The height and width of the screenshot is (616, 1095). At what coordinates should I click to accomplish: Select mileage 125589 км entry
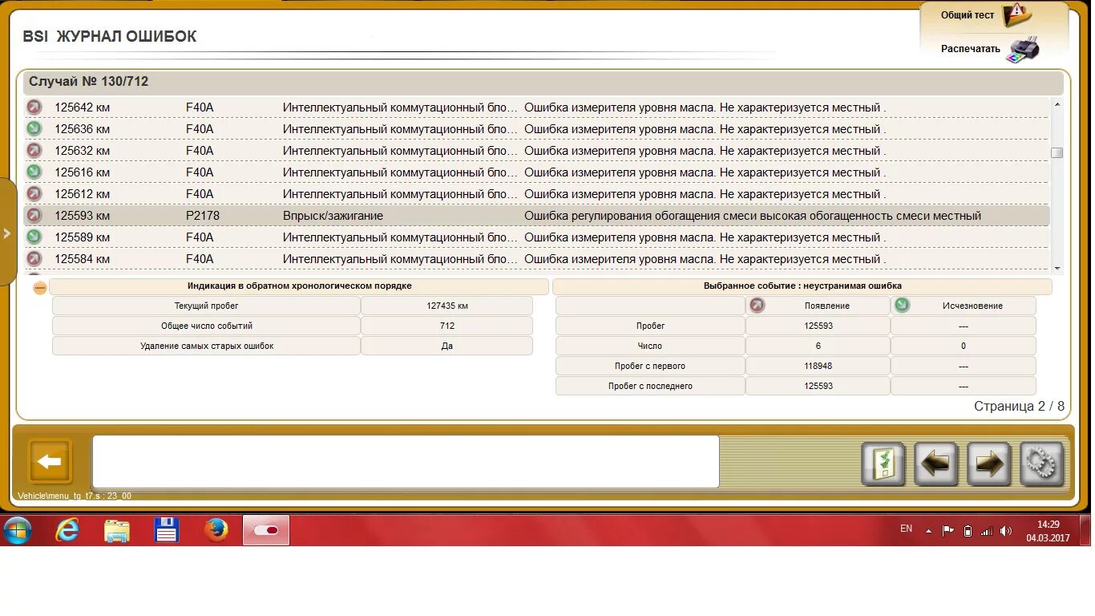82,237
